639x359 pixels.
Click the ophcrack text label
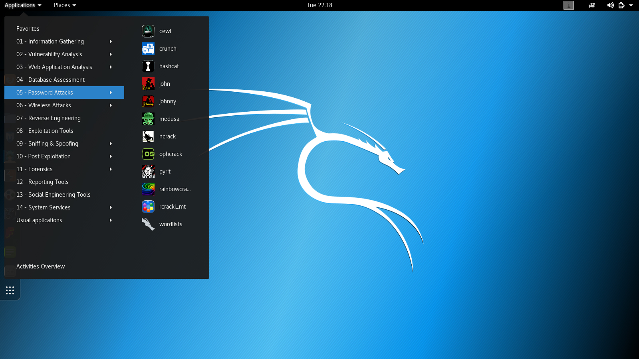pyautogui.click(x=171, y=154)
